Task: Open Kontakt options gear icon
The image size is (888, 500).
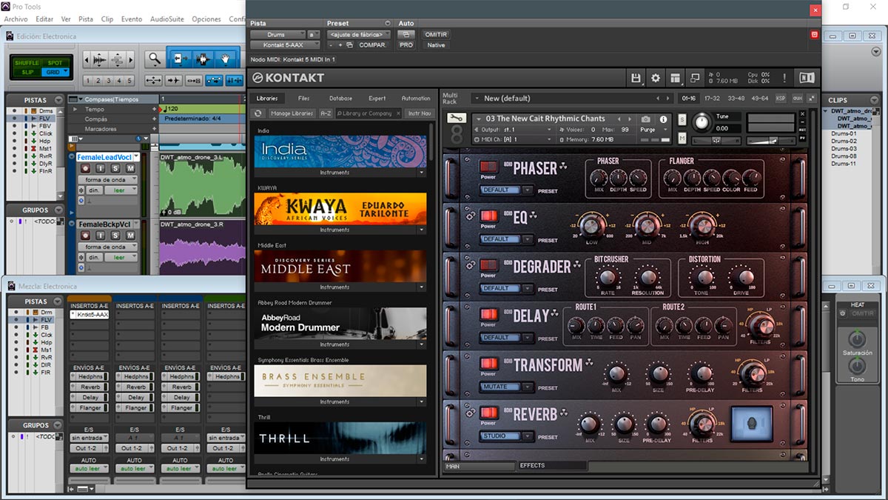Action: coord(655,78)
